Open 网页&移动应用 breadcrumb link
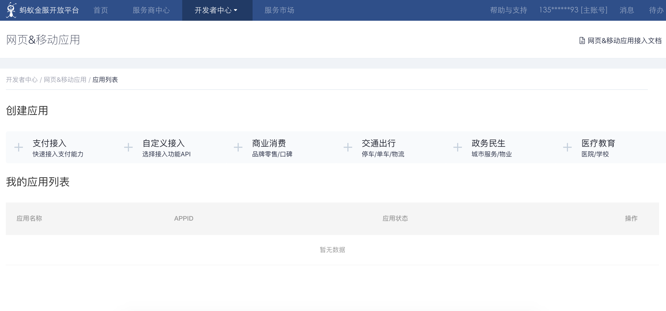 tap(65, 79)
